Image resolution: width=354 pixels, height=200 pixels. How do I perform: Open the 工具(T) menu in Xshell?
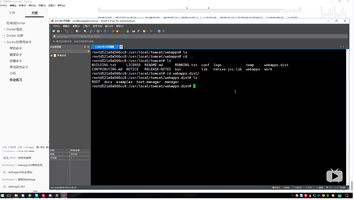point(86,26)
